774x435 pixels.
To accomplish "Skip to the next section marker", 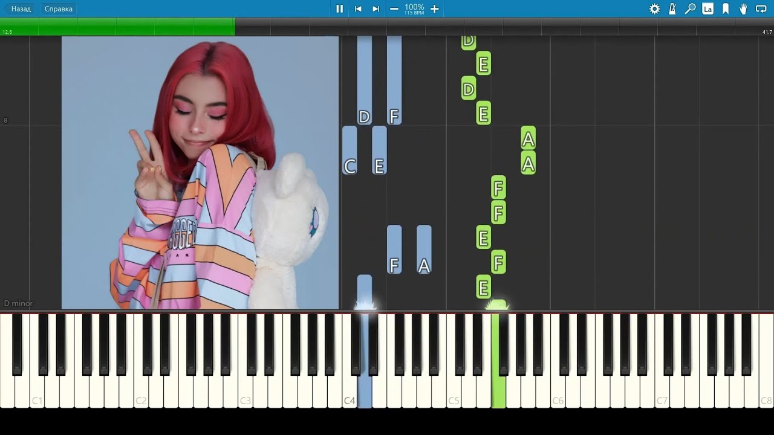I will click(376, 9).
